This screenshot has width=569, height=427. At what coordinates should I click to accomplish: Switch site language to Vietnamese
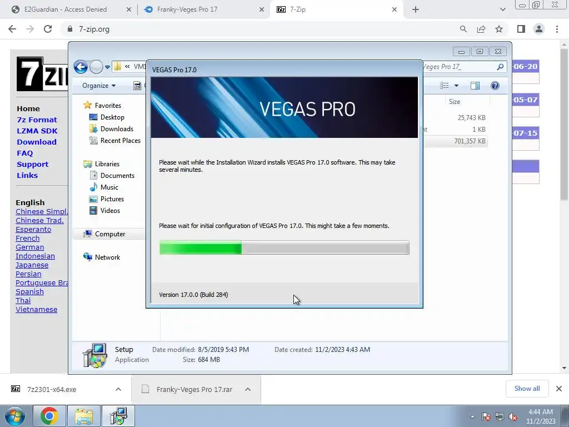36,309
